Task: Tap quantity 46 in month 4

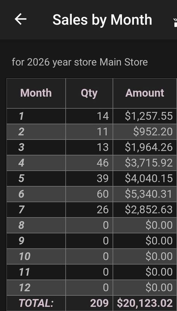Action: click(x=102, y=163)
